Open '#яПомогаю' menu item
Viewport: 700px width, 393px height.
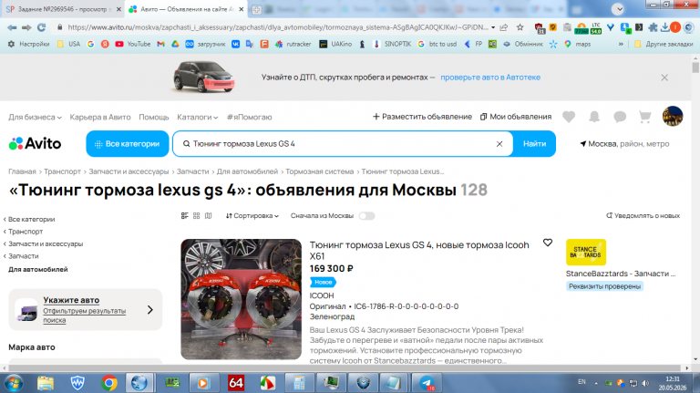pyautogui.click(x=249, y=117)
